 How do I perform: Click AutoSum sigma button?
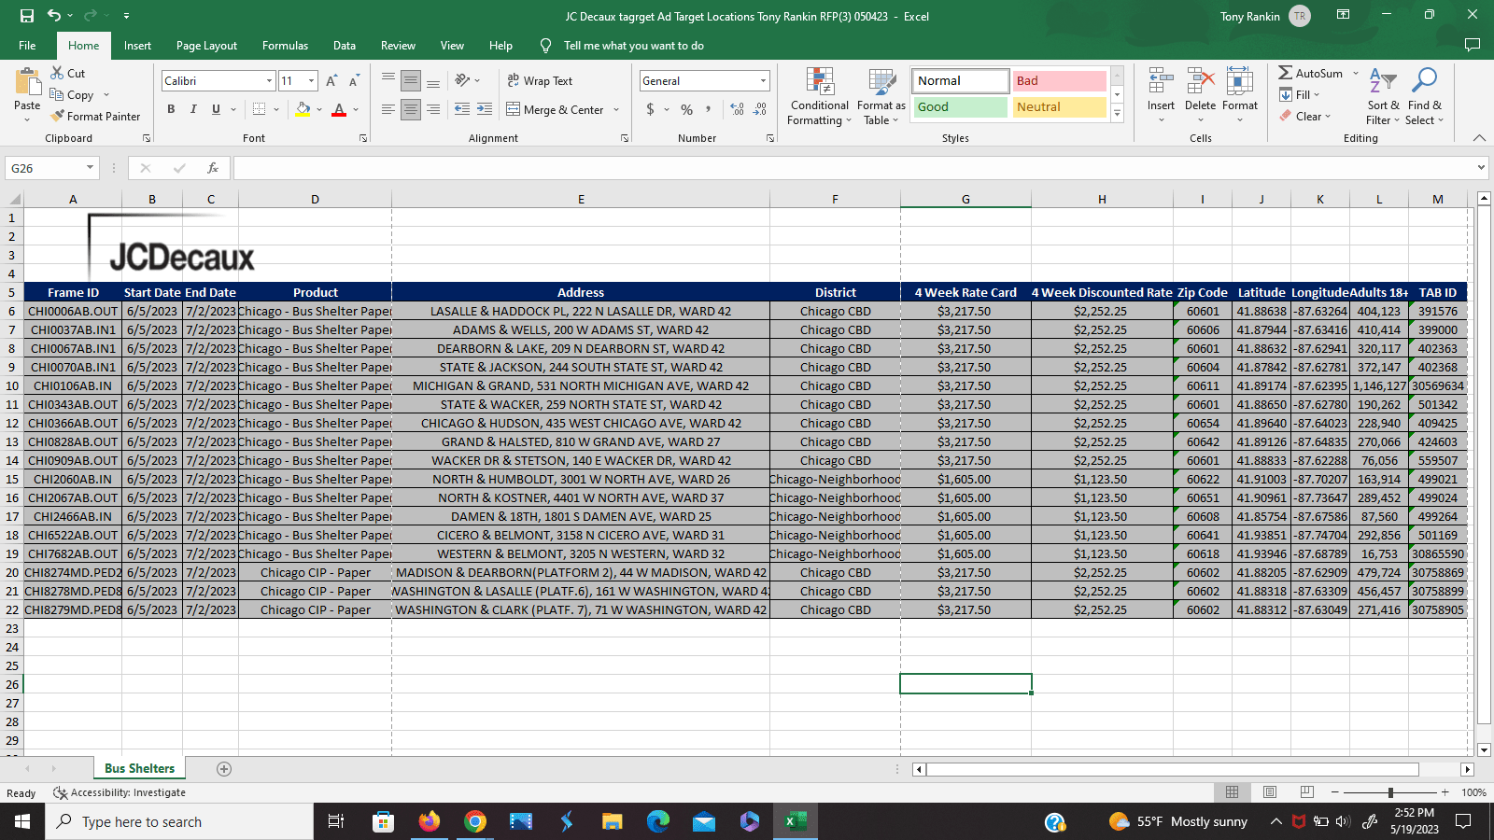1311,73
